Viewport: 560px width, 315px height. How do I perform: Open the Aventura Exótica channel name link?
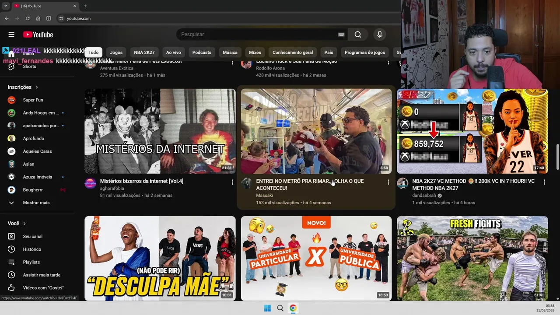tap(117, 68)
